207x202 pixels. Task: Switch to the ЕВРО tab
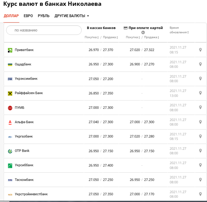pos(28,16)
